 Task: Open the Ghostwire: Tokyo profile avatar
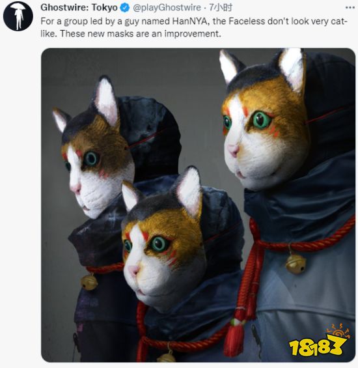(18, 16)
